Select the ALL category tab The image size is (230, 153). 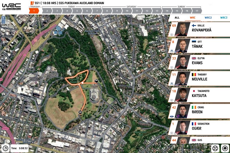coord(177,18)
